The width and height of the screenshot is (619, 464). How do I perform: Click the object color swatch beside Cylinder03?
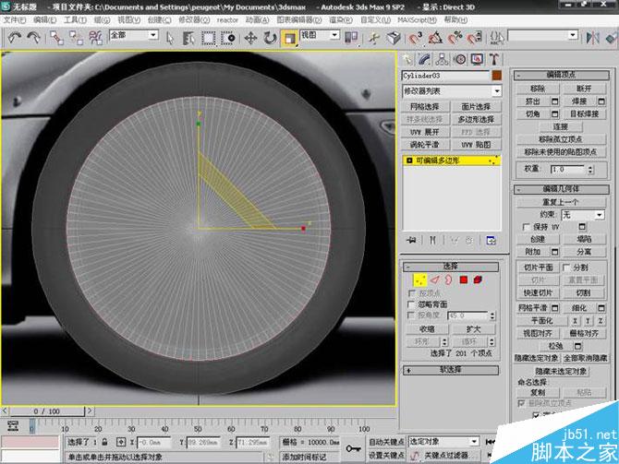pos(496,75)
